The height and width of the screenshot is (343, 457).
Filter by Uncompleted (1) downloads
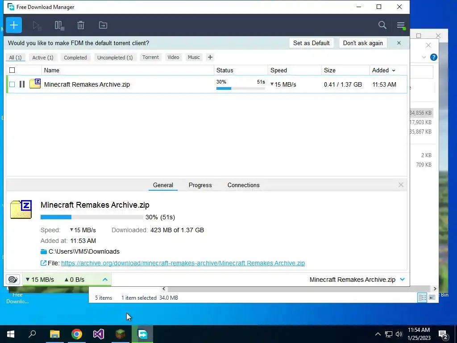pos(115,58)
